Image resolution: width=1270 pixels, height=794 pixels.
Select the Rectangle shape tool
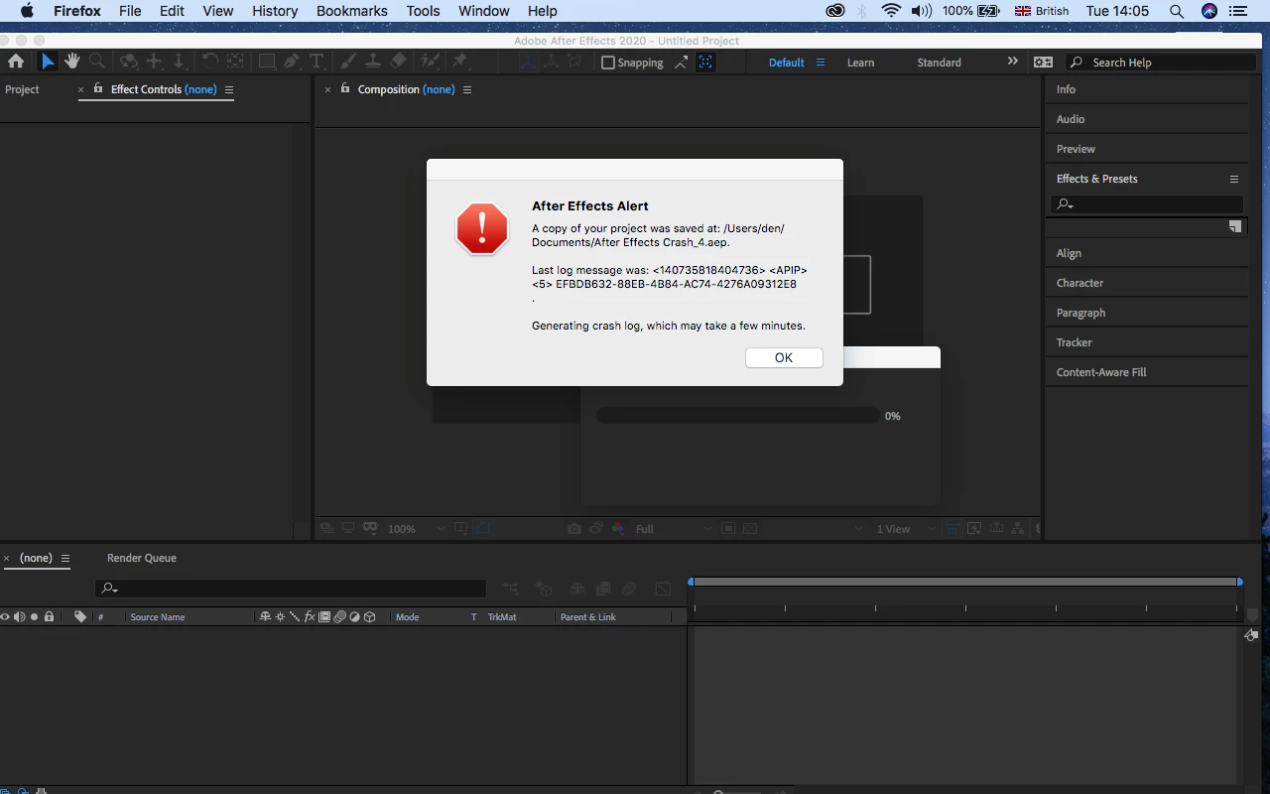pos(266,62)
